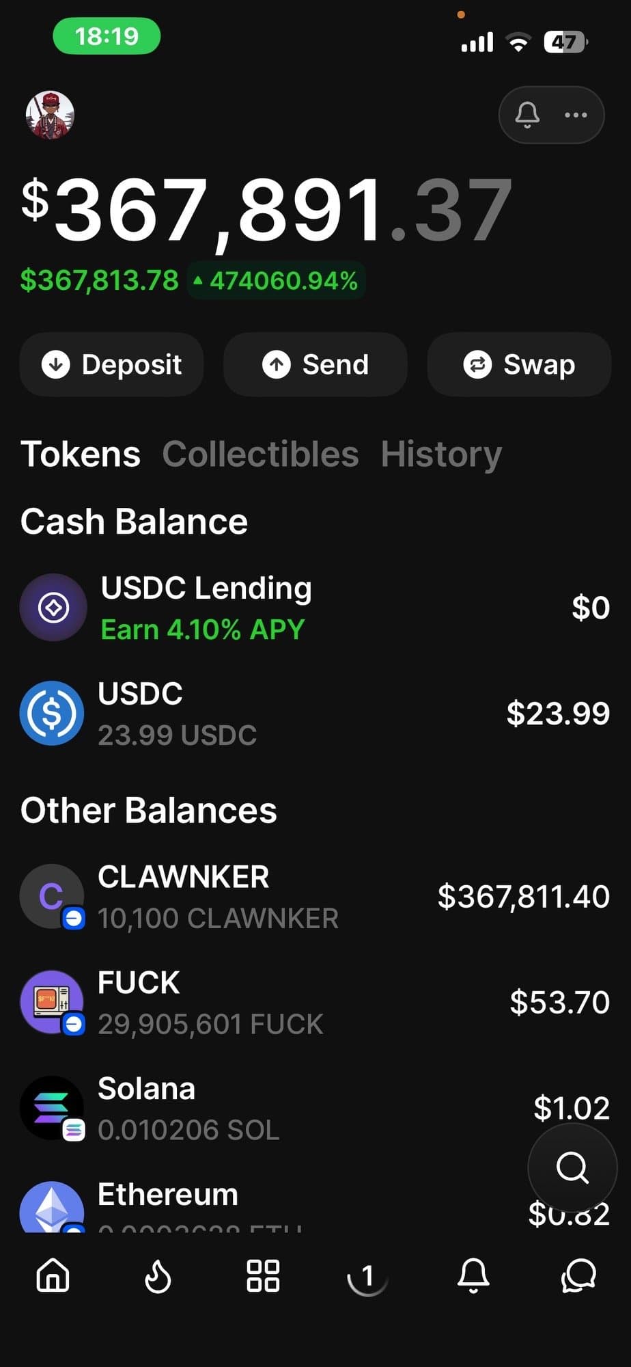Open the trending flame tab
631x1367 pixels.
158,1275
